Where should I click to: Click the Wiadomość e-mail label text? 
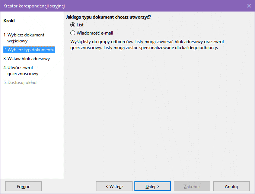95,33
